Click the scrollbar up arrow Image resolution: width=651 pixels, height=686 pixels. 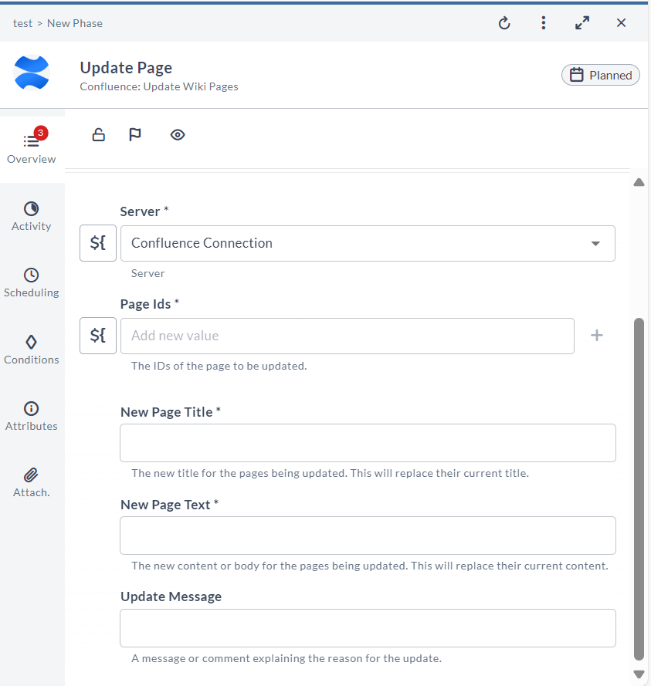(x=639, y=182)
